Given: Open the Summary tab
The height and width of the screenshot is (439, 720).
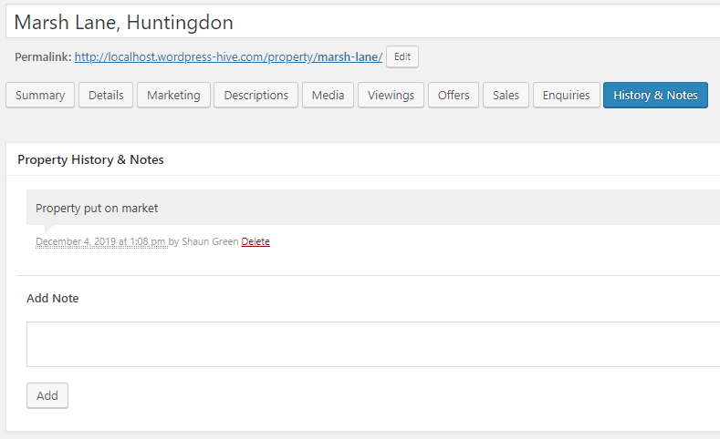Looking at the screenshot, I should (40, 96).
